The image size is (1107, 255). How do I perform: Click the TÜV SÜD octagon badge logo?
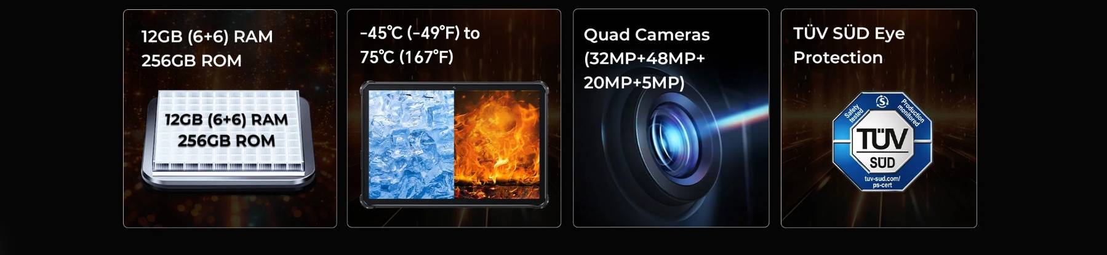[882, 143]
